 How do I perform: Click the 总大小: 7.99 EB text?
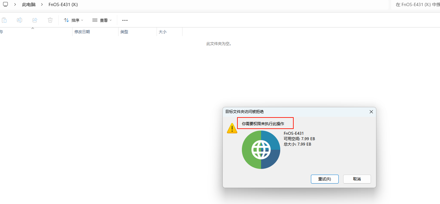tap(297, 144)
